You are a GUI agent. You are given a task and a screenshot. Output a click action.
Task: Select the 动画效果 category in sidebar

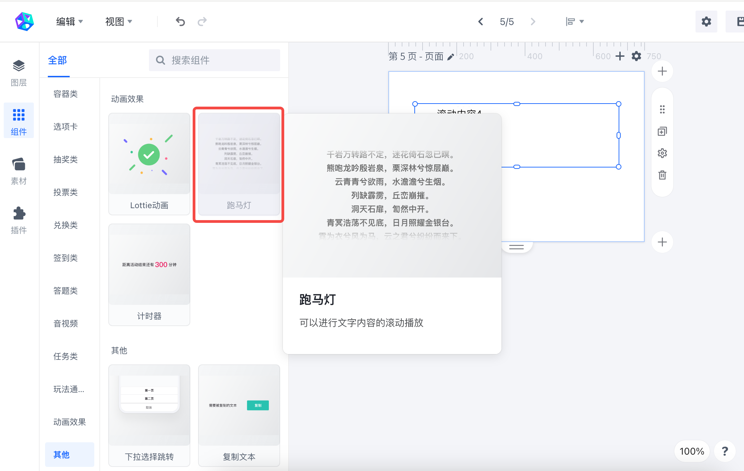point(70,422)
